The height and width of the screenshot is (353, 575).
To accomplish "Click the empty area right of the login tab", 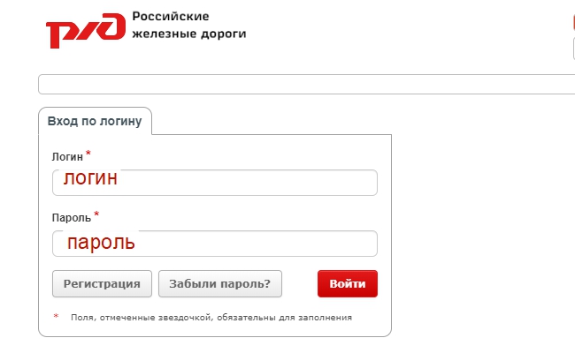I will [x=265, y=121].
